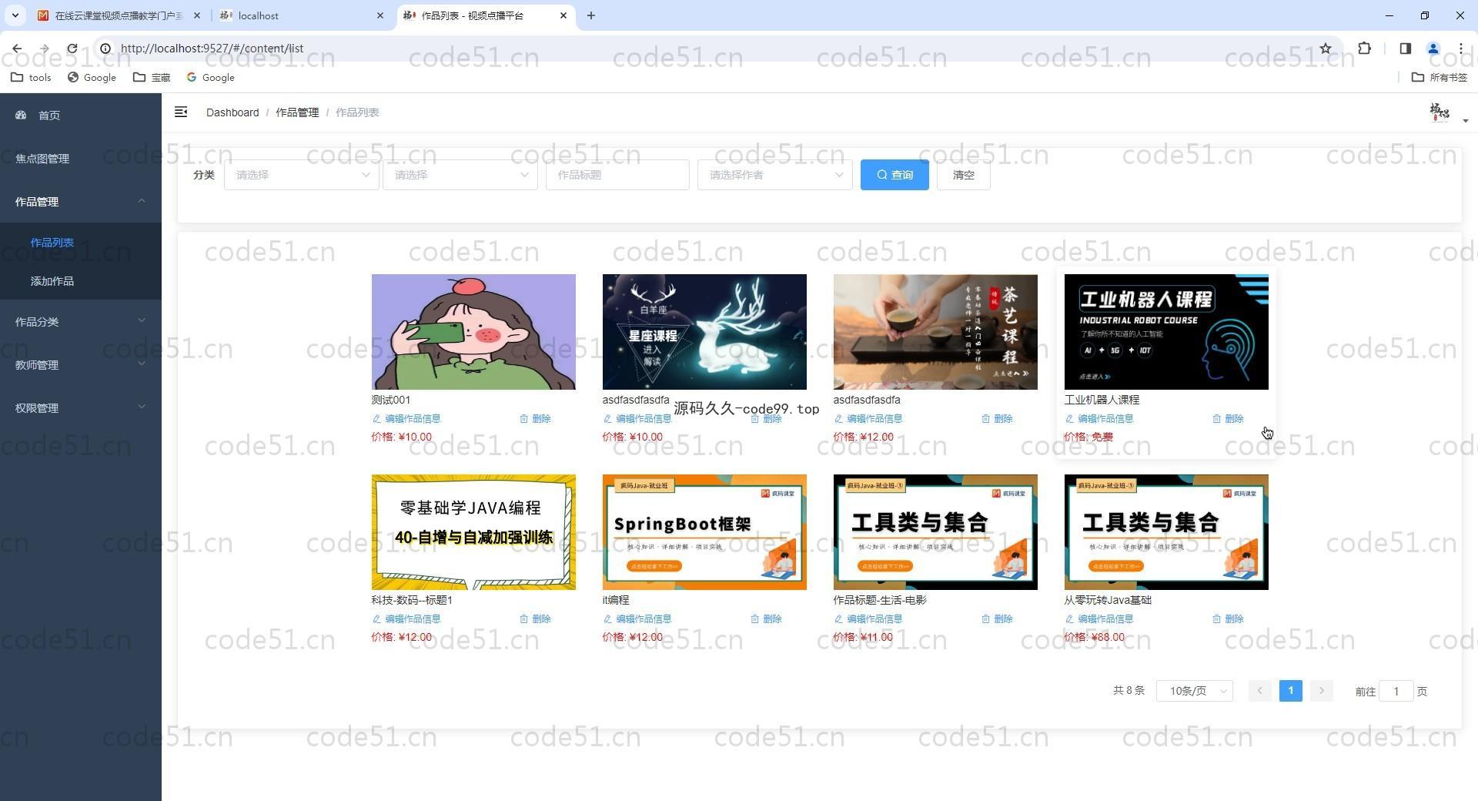Select 作品列表 submenu item
The width and height of the screenshot is (1478, 801).
(x=81, y=243)
